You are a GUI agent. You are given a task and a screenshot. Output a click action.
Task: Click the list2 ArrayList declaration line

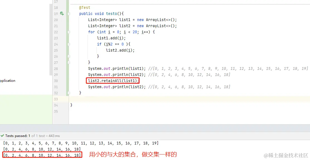(132, 26)
